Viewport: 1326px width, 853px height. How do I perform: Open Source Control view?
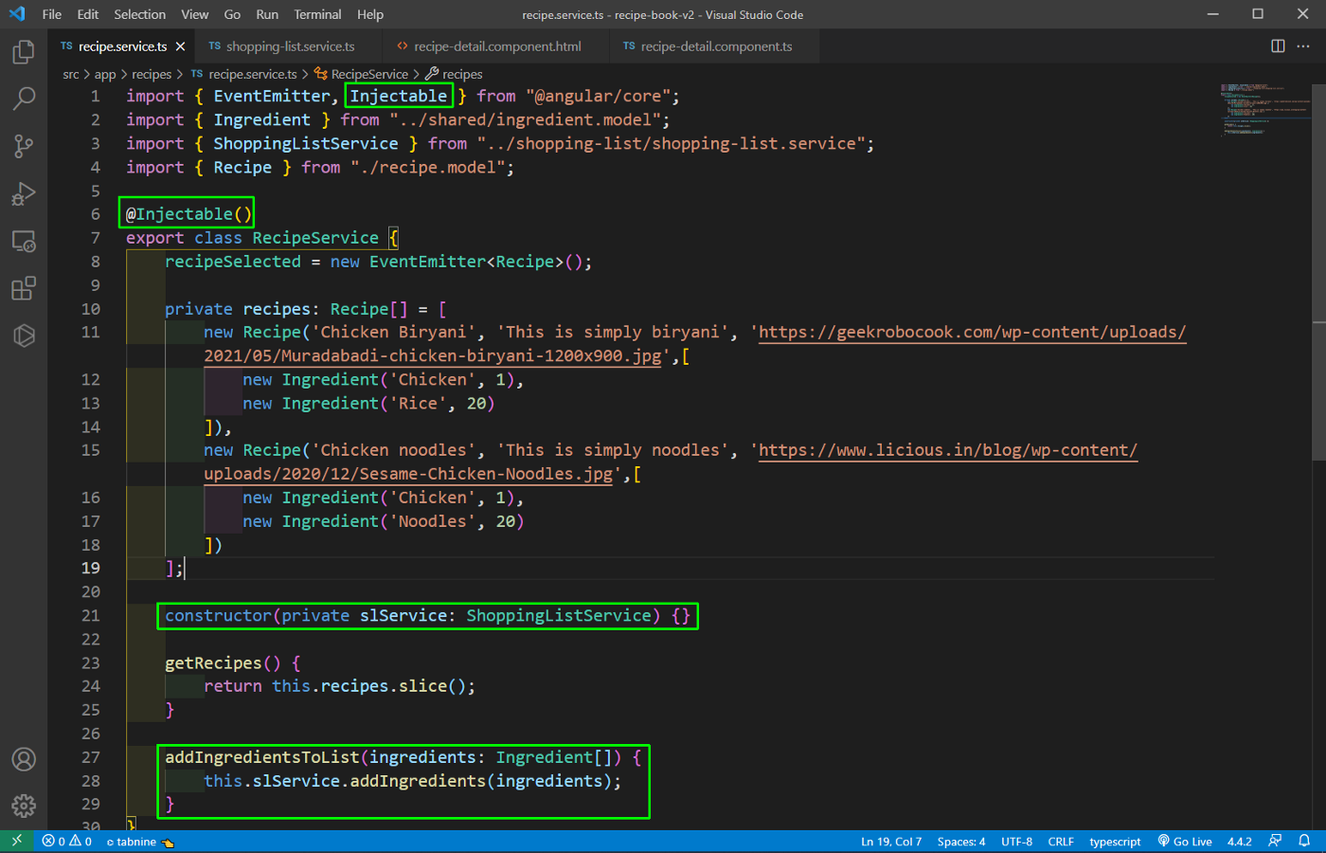click(24, 146)
